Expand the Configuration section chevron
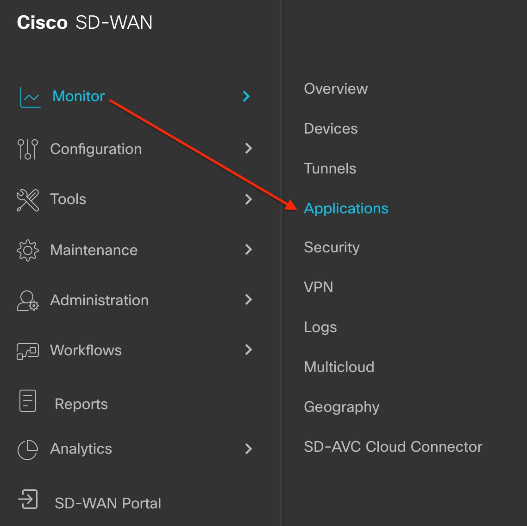 click(249, 149)
